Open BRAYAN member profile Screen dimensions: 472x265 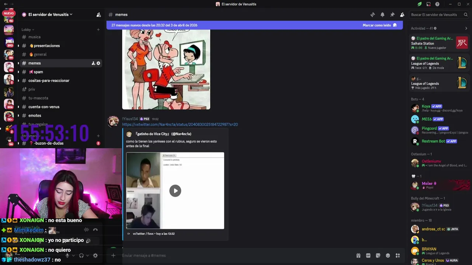(439, 251)
